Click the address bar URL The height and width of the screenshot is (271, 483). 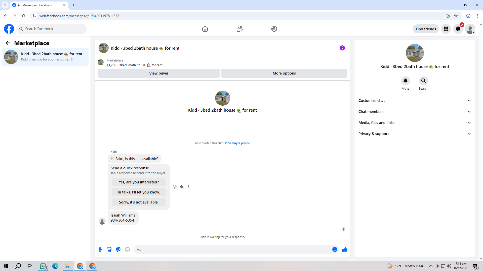click(79, 16)
